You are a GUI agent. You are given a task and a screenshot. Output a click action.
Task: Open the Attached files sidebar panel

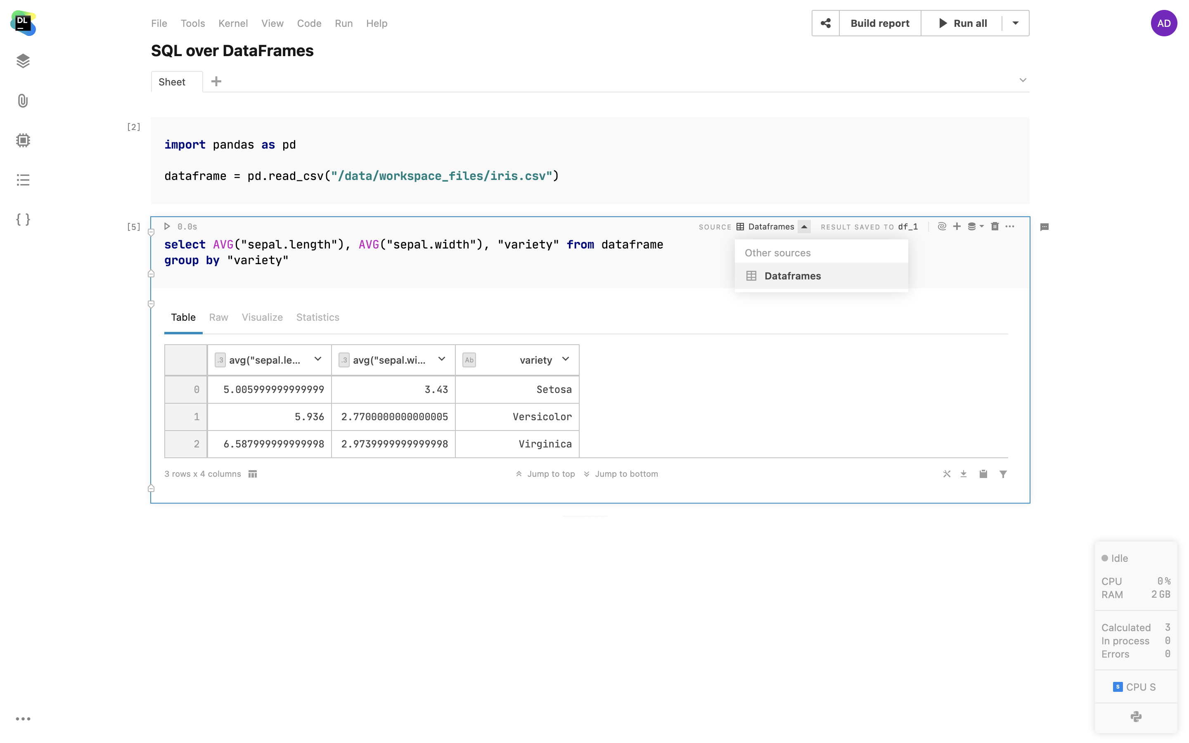coord(23,101)
